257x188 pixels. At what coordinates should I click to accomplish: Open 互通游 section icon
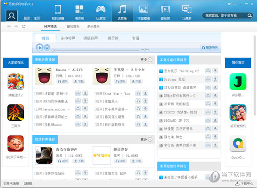click(187, 9)
